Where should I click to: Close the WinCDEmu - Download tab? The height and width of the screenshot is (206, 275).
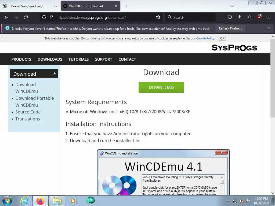[x=116, y=6]
